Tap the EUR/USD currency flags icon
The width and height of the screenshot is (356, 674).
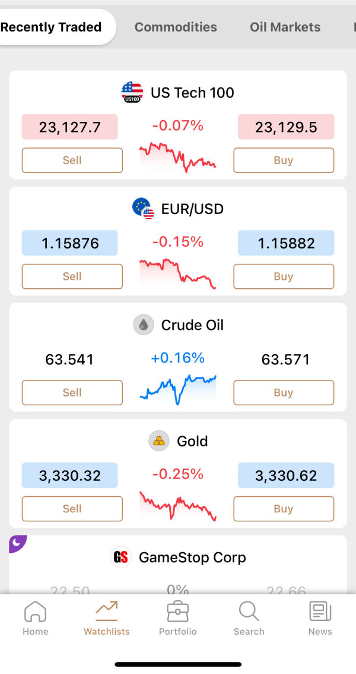tap(143, 209)
